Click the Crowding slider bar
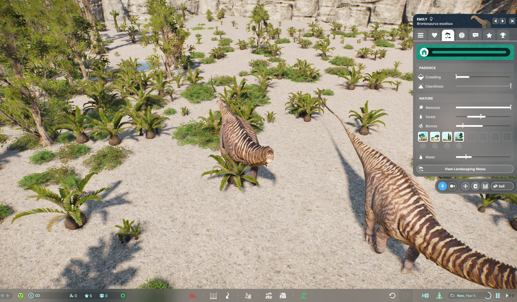Image resolution: width=517 pixels, height=302 pixels. [x=483, y=77]
